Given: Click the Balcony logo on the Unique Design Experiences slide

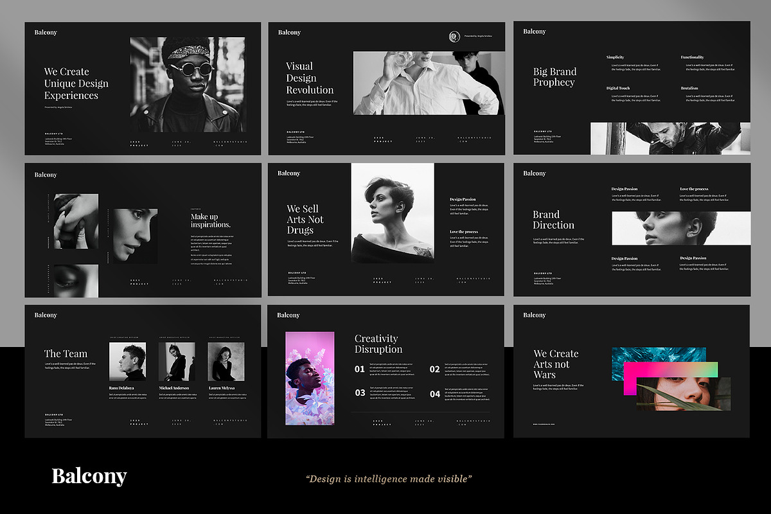Looking at the screenshot, I should click(x=46, y=32).
